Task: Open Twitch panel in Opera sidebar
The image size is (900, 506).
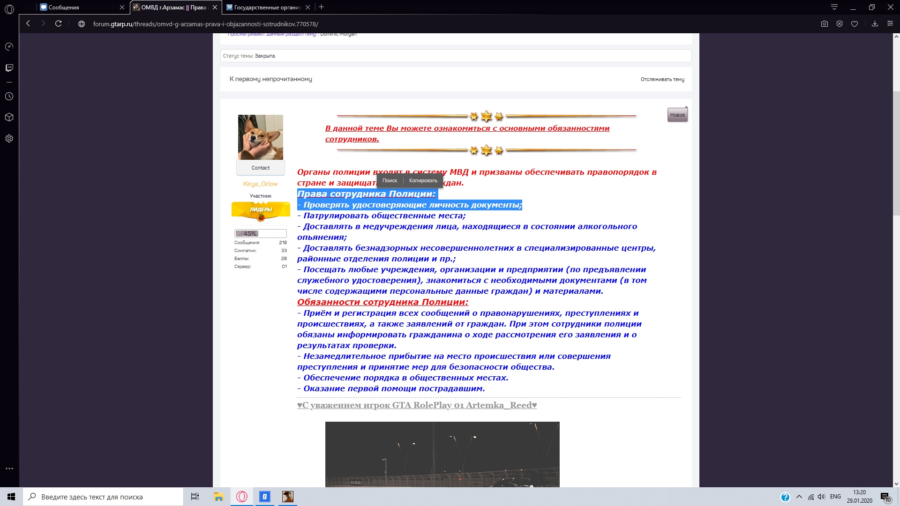Action: 9,68
